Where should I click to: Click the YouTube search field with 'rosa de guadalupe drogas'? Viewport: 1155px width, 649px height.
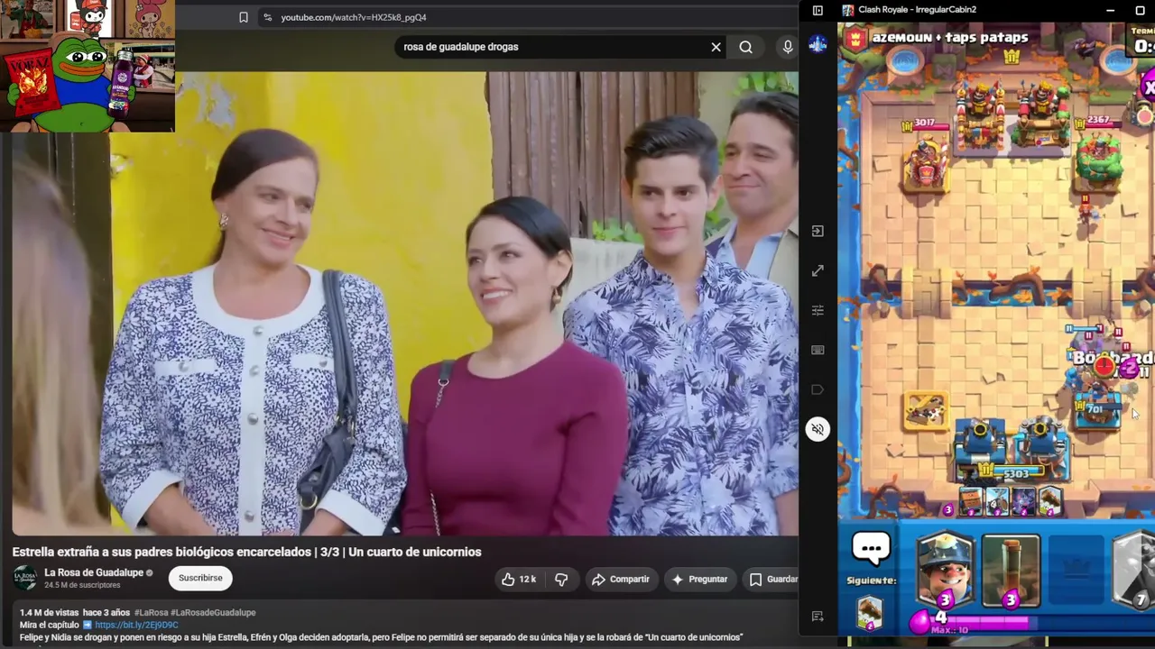tap(550, 47)
